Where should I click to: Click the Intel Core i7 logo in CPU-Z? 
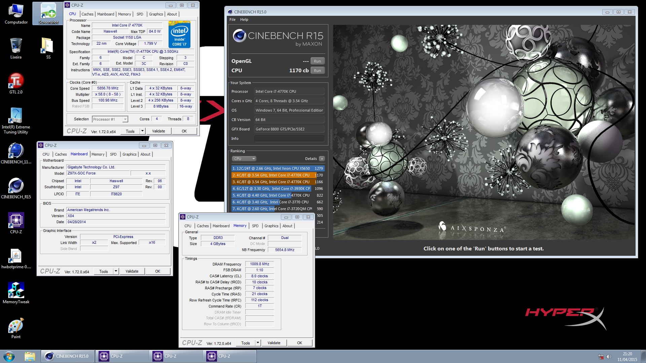pos(179,34)
